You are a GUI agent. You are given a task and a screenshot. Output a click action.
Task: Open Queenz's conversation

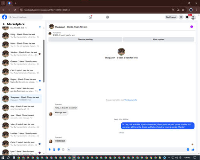click(x=21, y=63)
